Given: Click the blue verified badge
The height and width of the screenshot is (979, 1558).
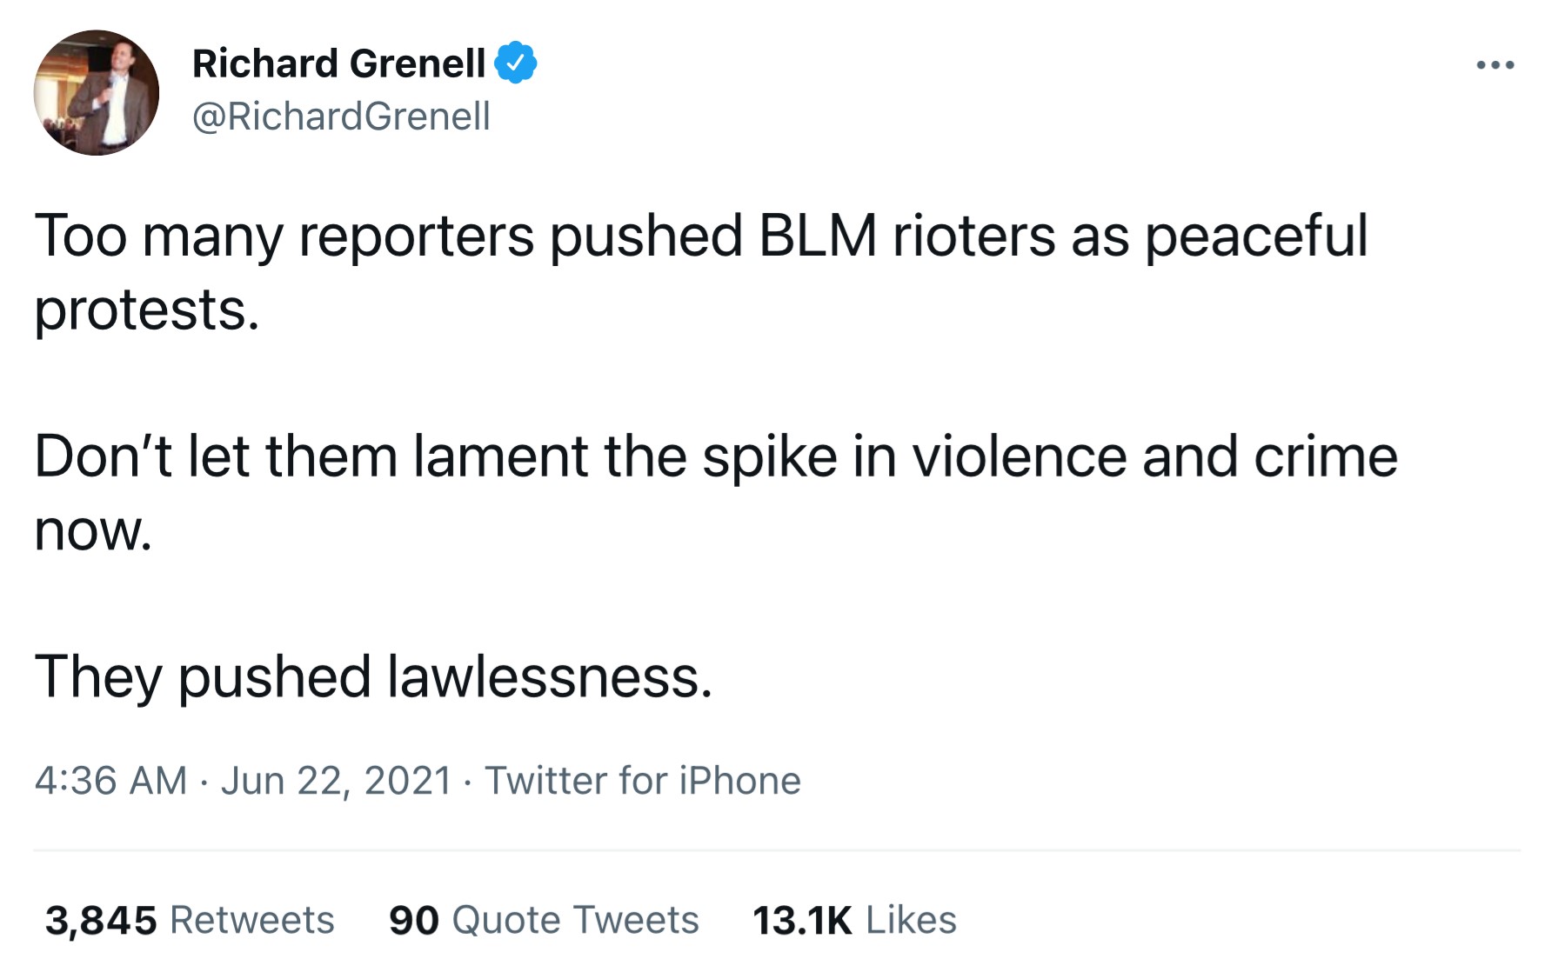Looking at the screenshot, I should (516, 63).
